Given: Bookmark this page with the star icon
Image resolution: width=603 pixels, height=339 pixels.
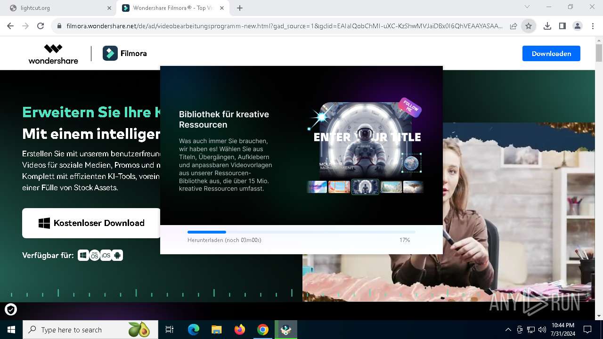Looking at the screenshot, I should [529, 26].
